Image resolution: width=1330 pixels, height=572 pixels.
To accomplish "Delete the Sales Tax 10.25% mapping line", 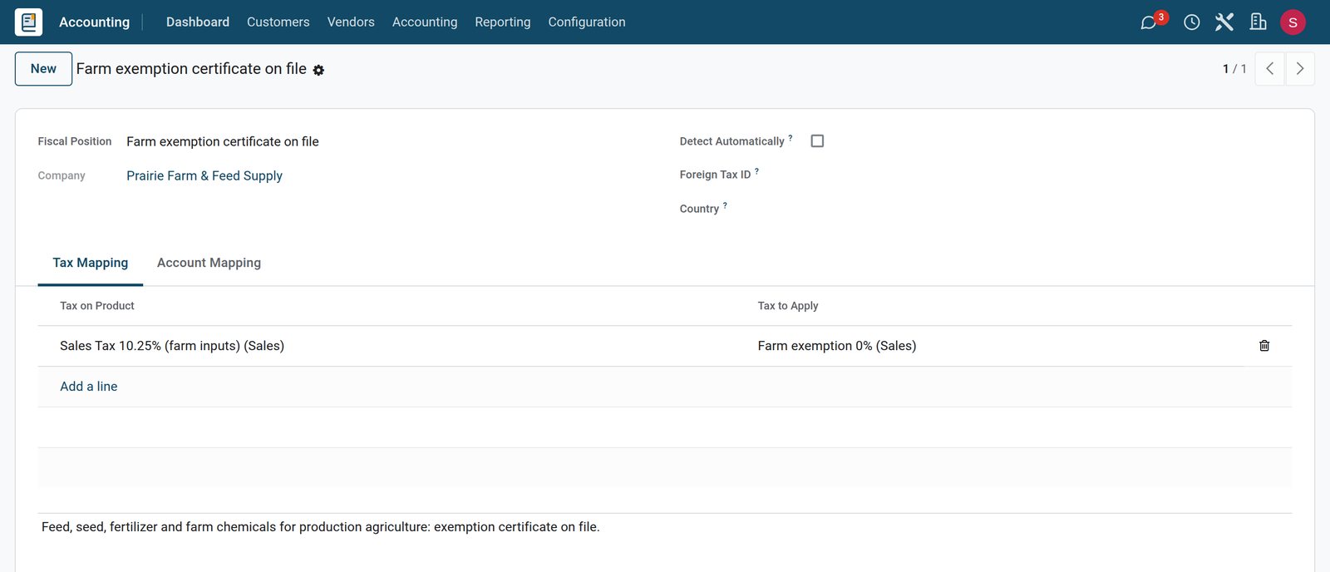I will 1264,346.
